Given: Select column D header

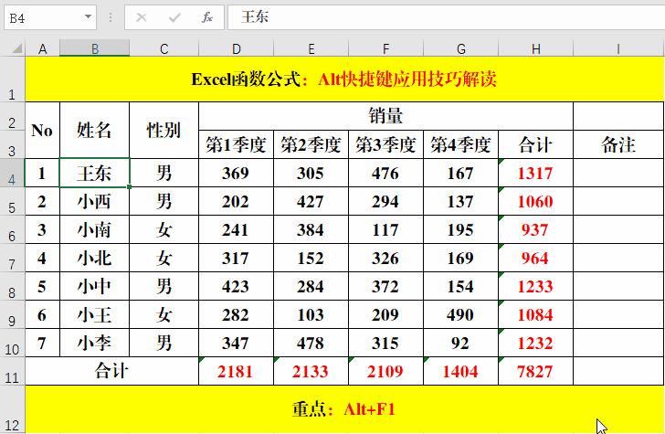Looking at the screenshot, I should (237, 48).
